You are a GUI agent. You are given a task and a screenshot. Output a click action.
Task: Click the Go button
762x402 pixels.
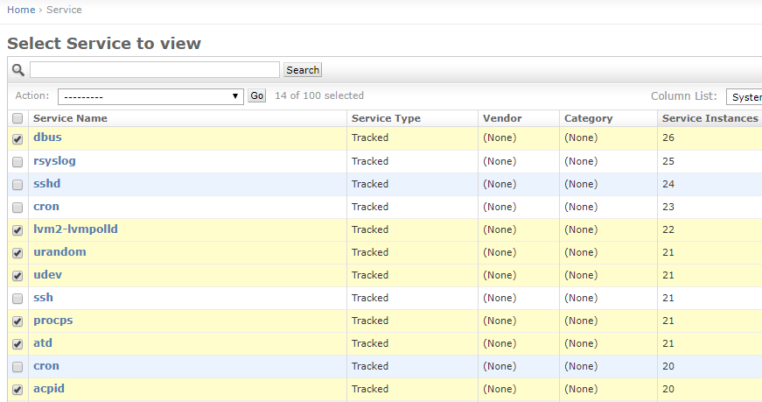256,96
